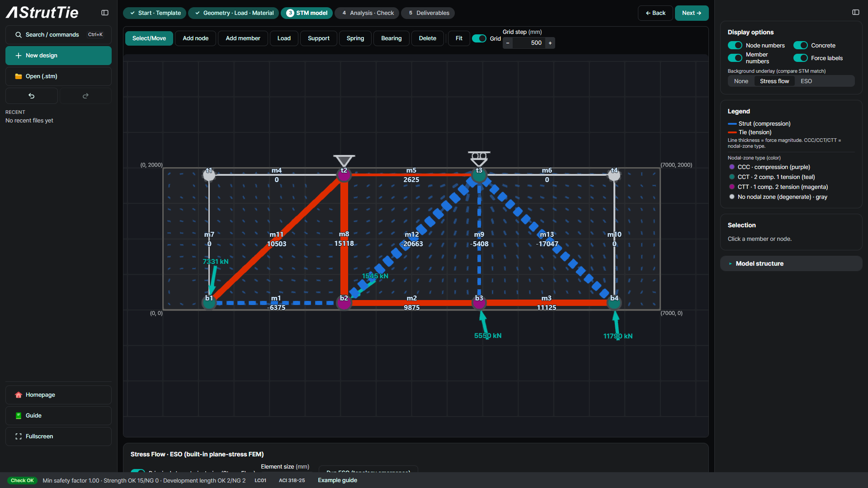Click the redo arrow button
868x488 pixels.
[85, 96]
